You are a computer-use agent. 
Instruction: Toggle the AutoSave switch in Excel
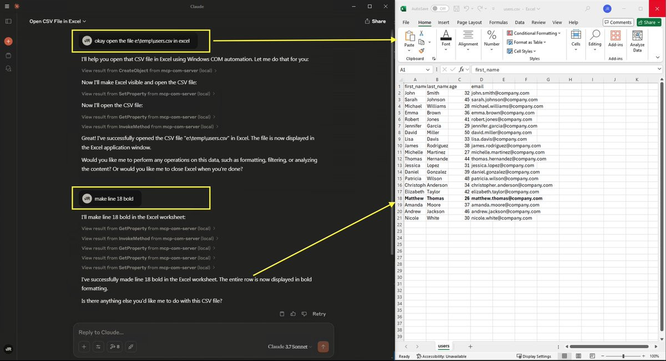[x=440, y=9]
